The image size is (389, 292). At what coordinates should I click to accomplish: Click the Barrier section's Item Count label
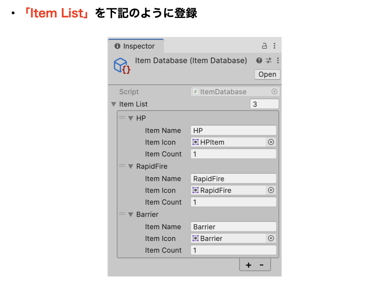(163, 250)
